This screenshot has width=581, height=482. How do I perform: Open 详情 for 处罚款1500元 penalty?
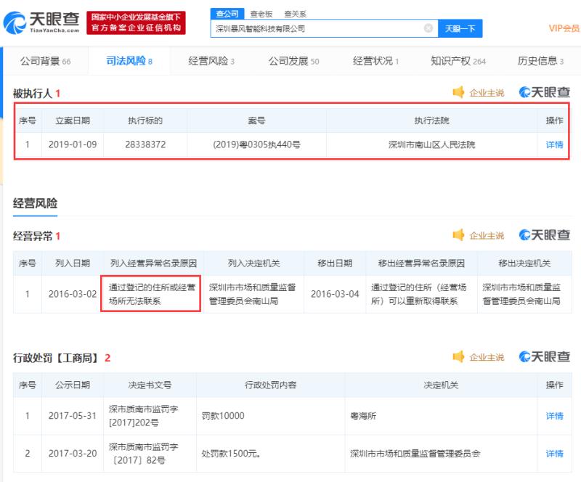tap(554, 454)
